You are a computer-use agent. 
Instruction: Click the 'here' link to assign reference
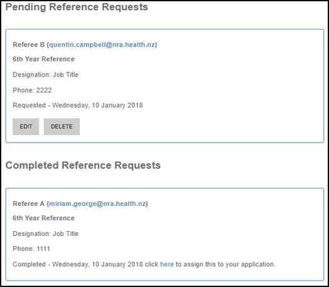[x=167, y=264]
